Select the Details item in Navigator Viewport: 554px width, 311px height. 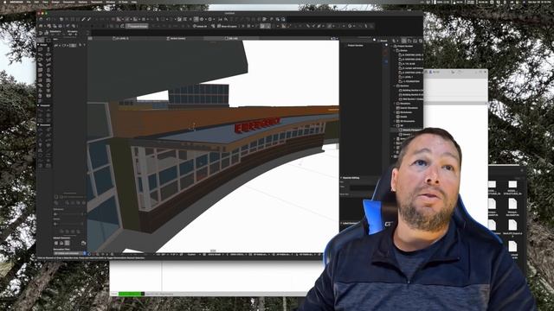[x=402, y=117]
